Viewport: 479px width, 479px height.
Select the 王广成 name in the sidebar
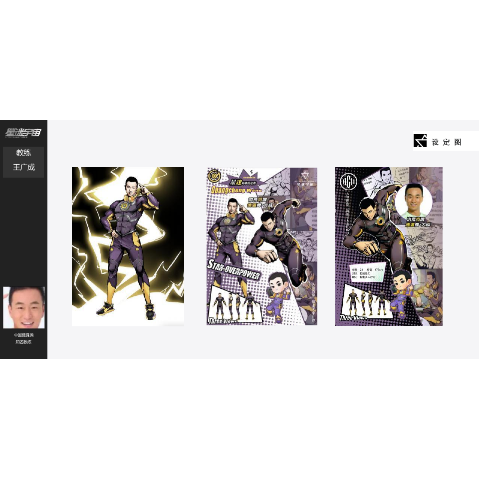pos(24,167)
